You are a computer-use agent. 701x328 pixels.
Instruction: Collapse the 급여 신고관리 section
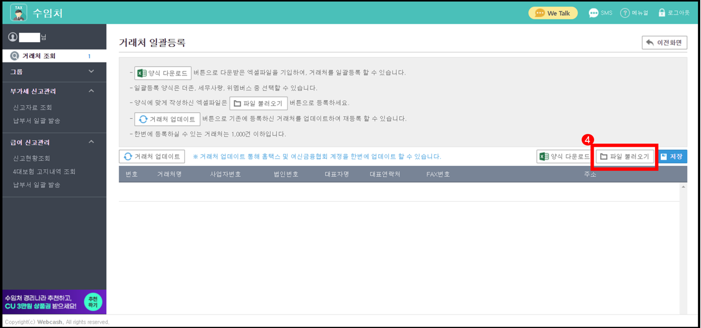pyautogui.click(x=91, y=142)
